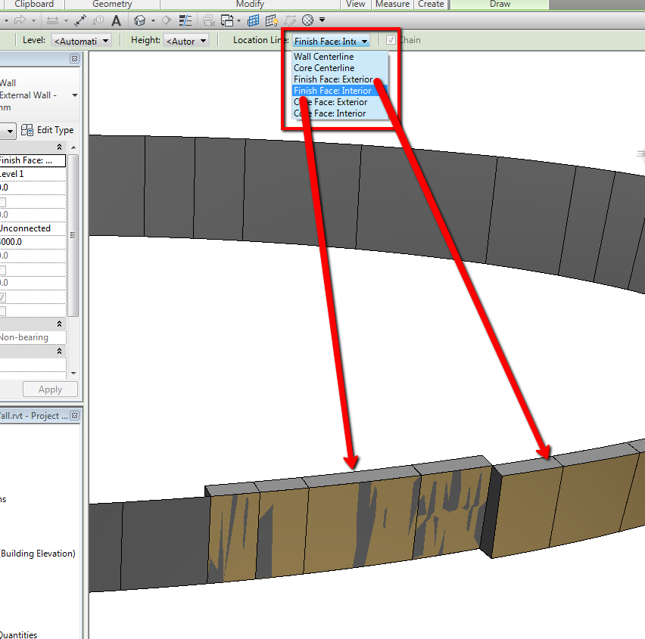Click the Aligned Dimension tool icon

click(x=81, y=20)
